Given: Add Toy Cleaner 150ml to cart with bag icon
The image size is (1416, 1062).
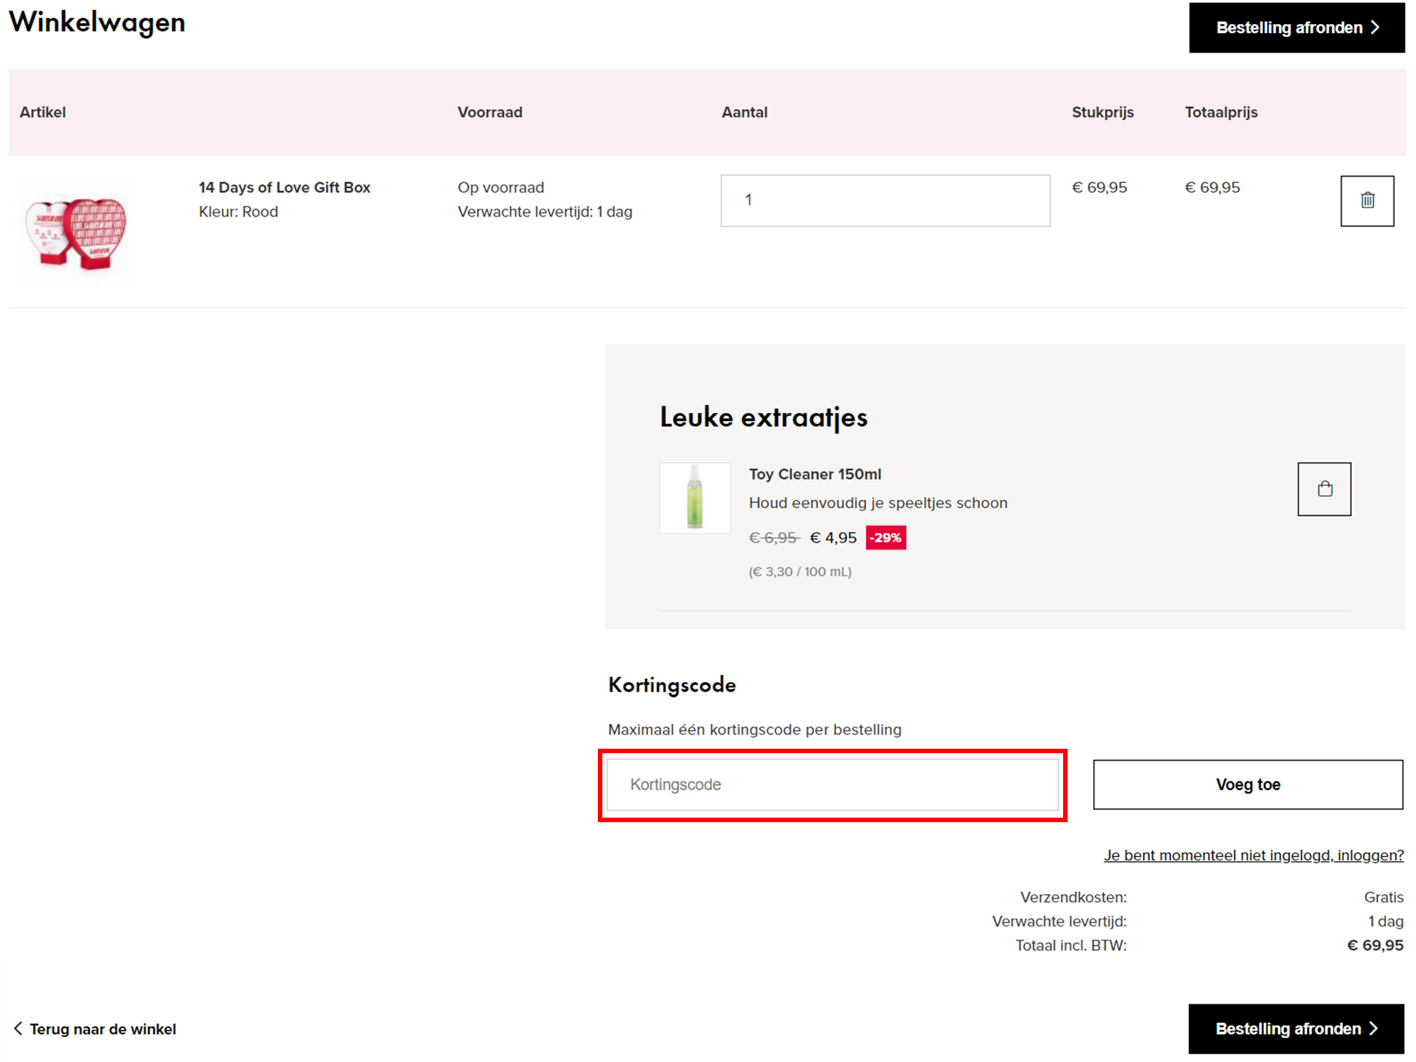Looking at the screenshot, I should 1324,489.
